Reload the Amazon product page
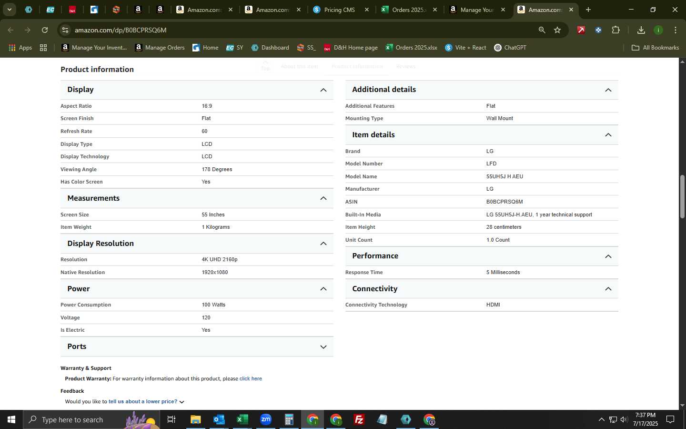The image size is (686, 429). point(45,30)
